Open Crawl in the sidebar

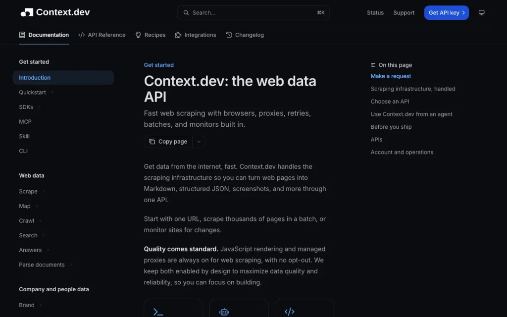(x=27, y=221)
